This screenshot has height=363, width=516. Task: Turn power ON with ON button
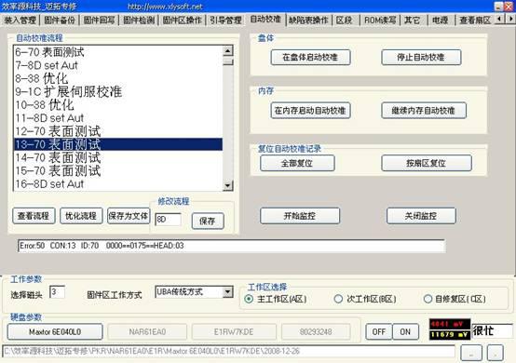[x=405, y=332]
